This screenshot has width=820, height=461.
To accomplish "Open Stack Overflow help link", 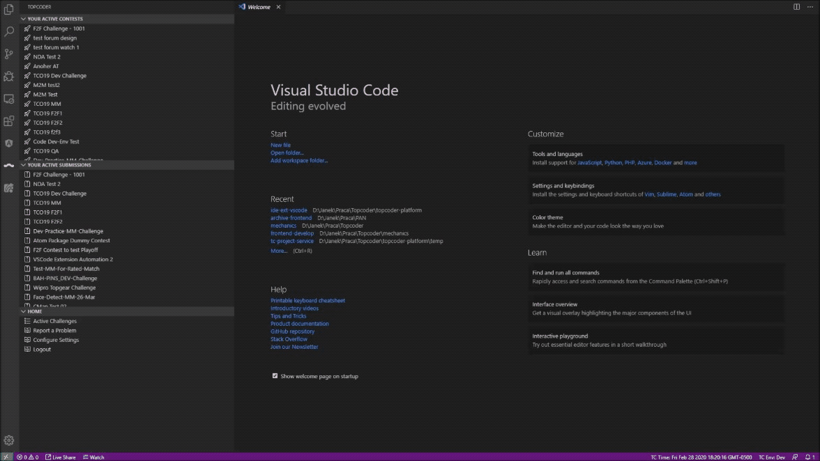I will pos(289,339).
